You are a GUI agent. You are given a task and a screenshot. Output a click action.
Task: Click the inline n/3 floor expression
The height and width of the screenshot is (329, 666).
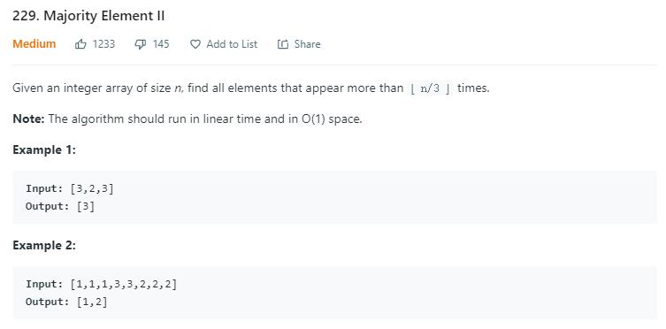[430, 88]
